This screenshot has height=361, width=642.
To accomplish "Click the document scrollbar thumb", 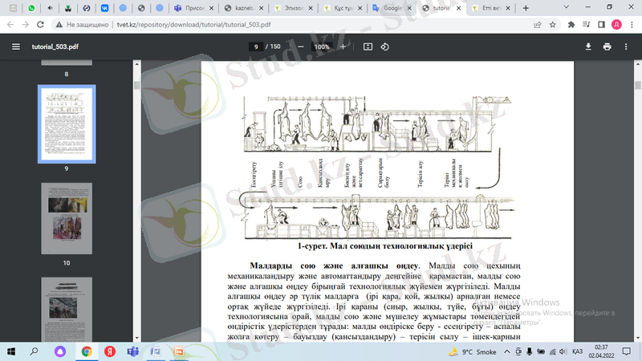I will [x=638, y=85].
